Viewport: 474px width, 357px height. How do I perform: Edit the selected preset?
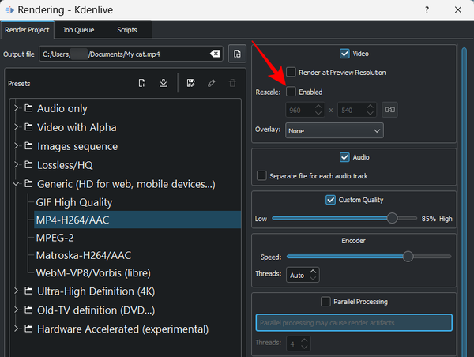click(x=211, y=83)
